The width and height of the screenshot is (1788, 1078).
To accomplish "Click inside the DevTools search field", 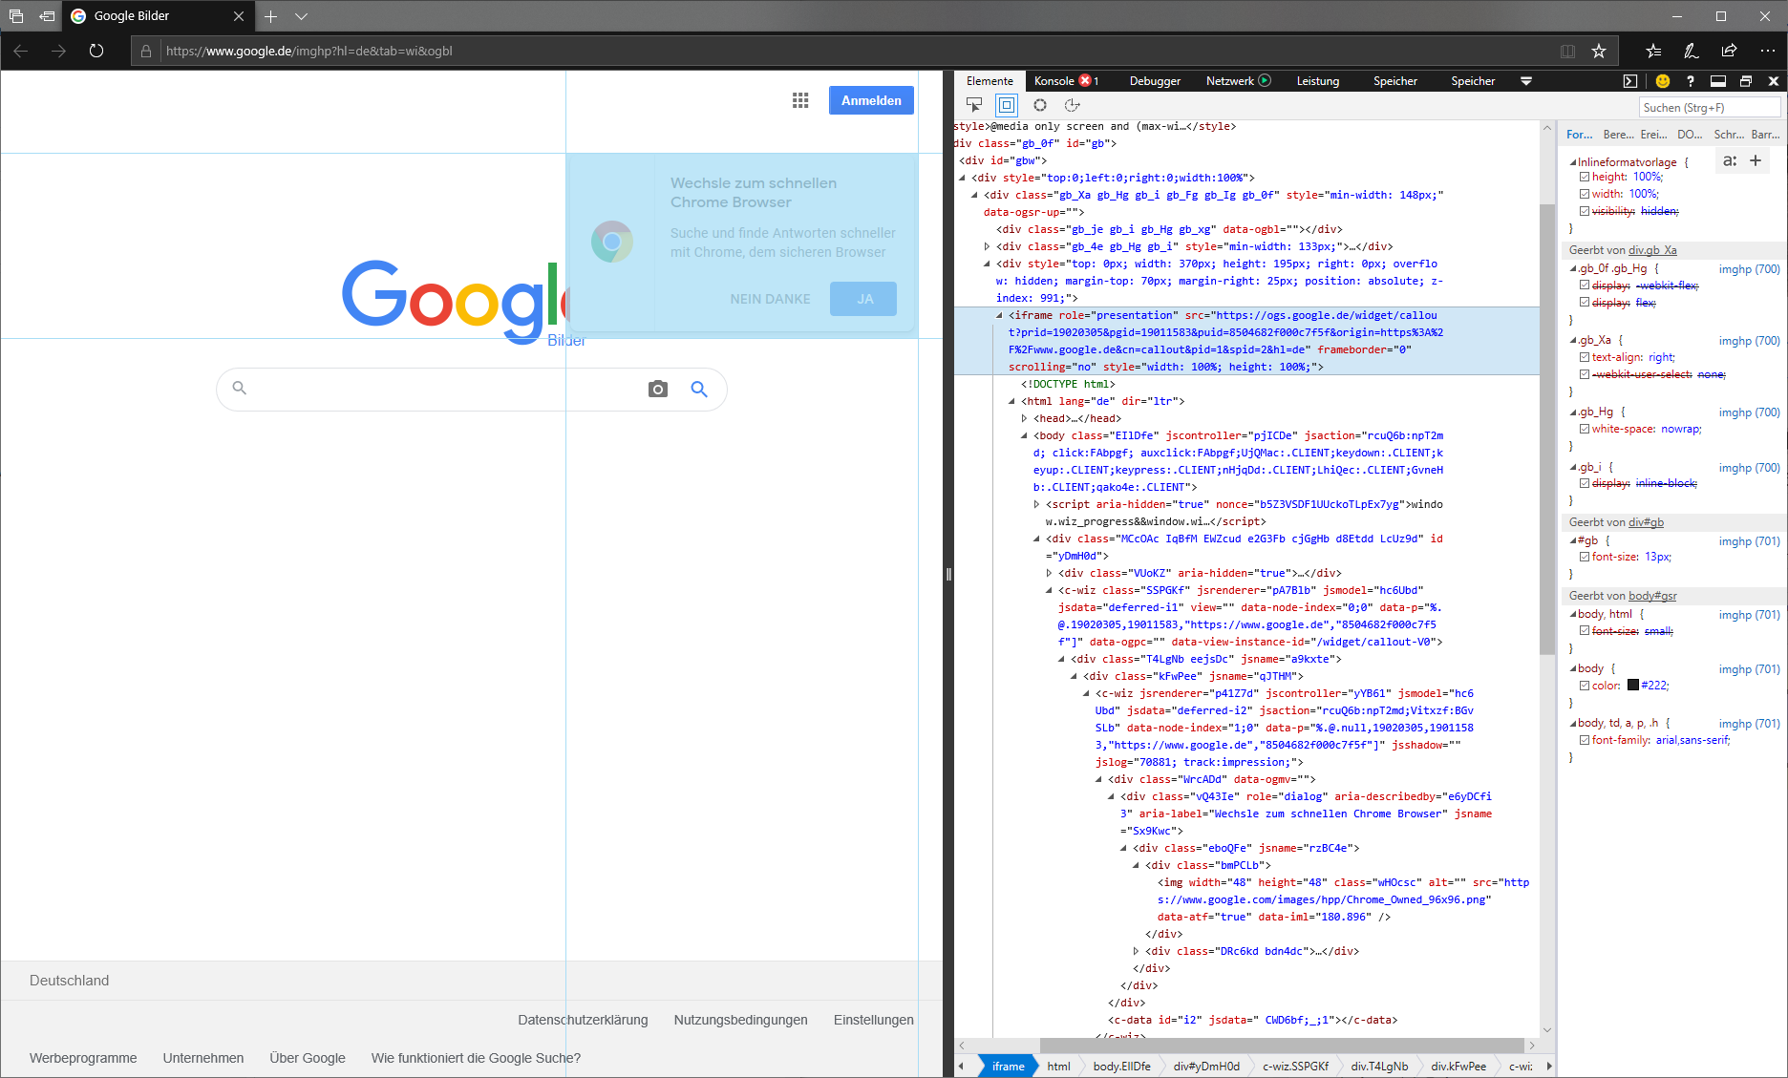I will tap(1710, 107).
